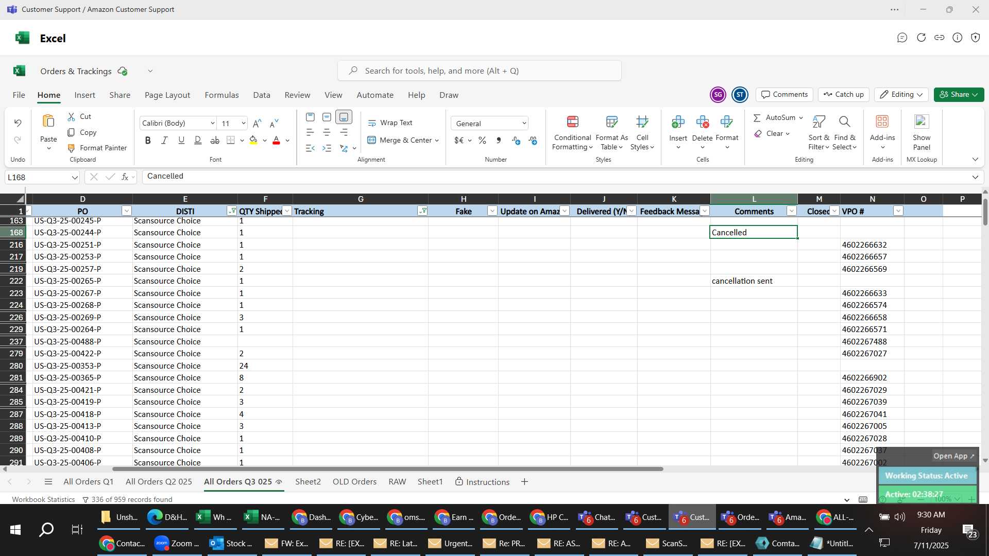
Task: Open the VPO # column filter dropdown
Action: [x=898, y=211]
